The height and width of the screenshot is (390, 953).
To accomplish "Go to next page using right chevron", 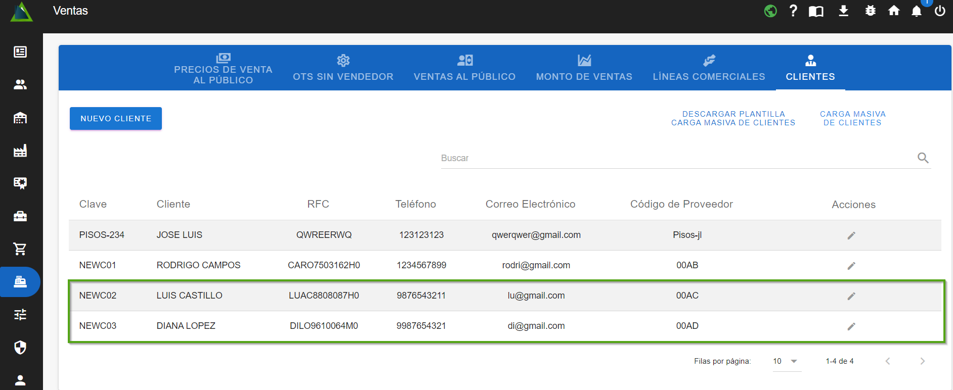I will pos(922,361).
